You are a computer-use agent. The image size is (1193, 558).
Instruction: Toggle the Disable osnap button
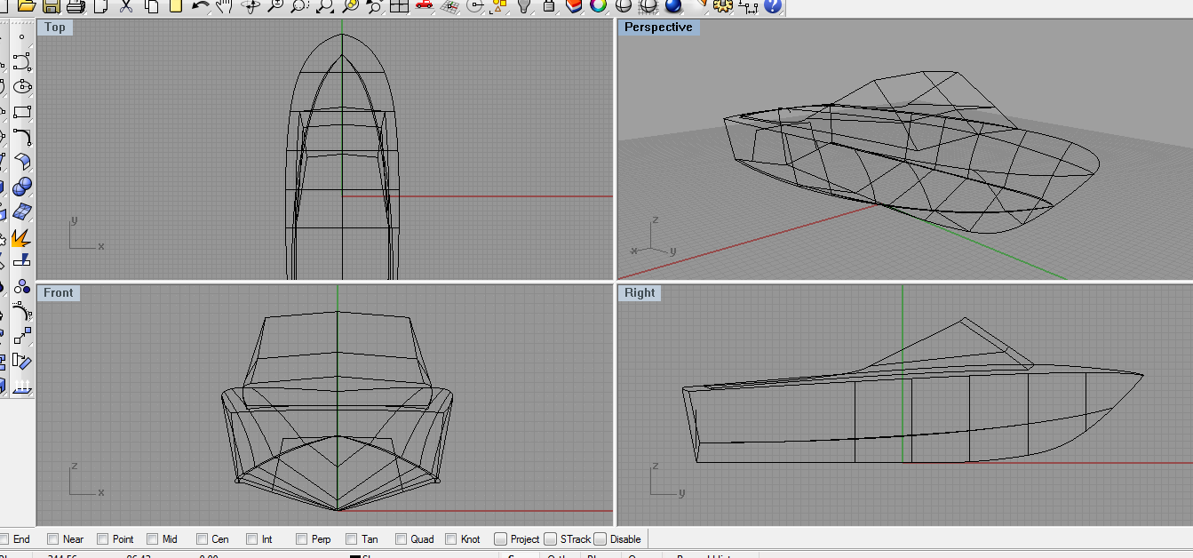point(600,538)
